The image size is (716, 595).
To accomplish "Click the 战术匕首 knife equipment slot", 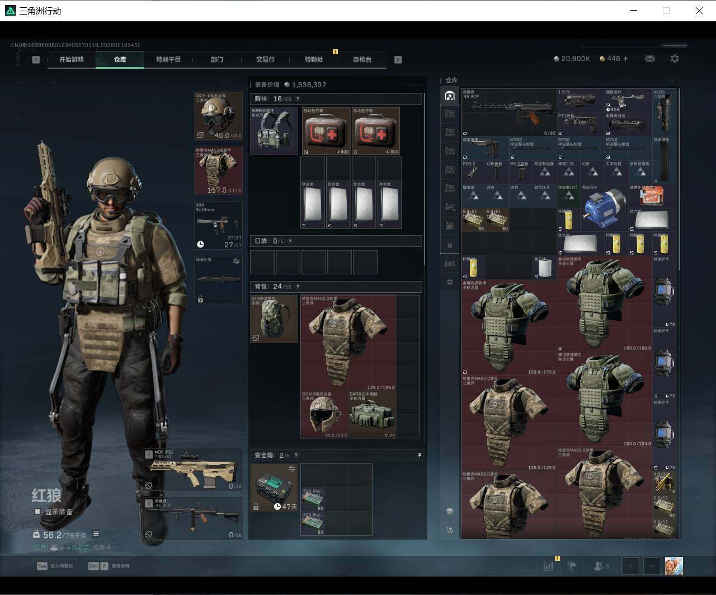I will pyautogui.click(x=219, y=280).
